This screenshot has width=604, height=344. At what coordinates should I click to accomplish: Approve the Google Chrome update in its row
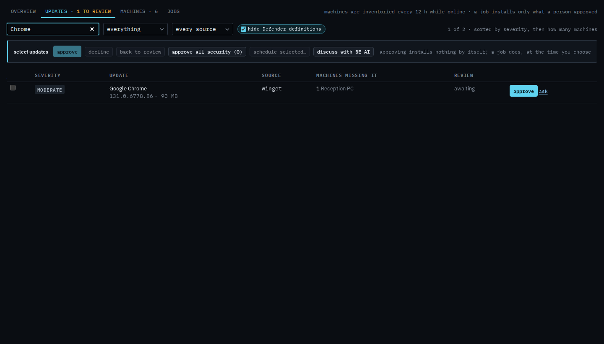click(523, 91)
